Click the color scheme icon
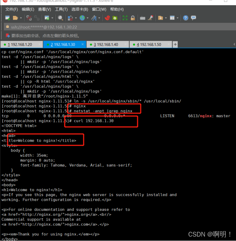 click(70, 18)
